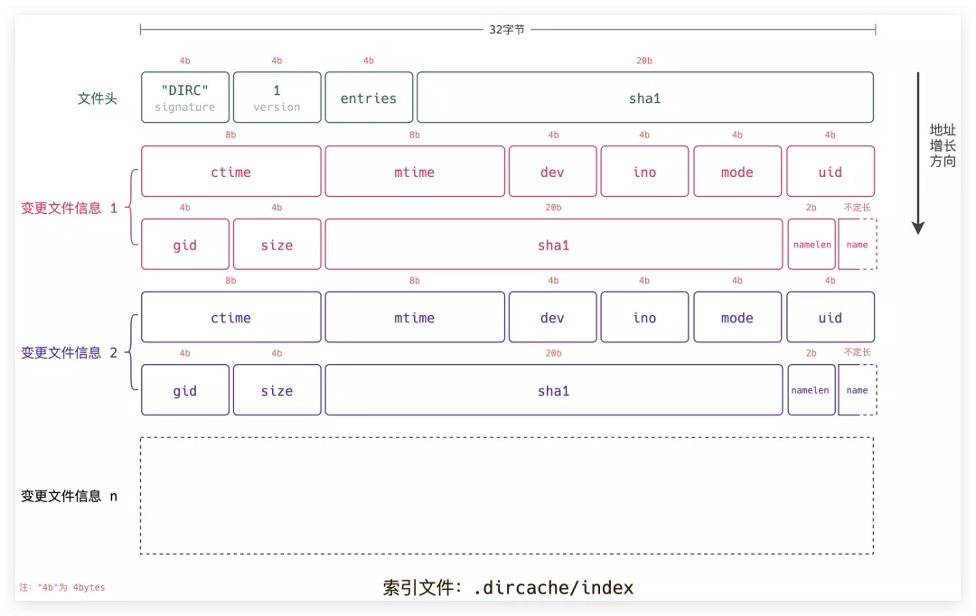Click the purple ino box of entry 2

click(x=645, y=317)
